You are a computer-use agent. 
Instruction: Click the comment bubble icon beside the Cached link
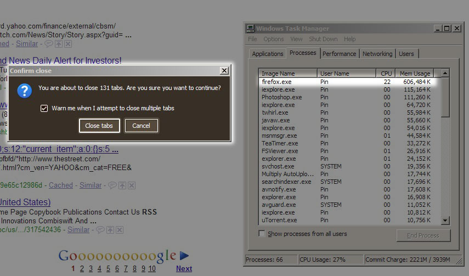111,185
